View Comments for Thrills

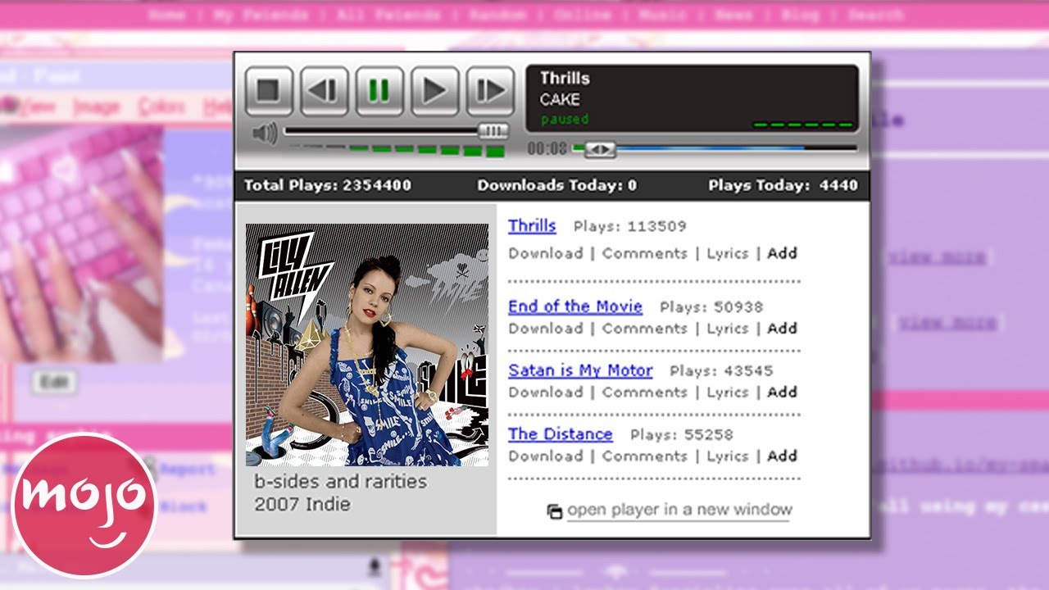[x=645, y=253]
